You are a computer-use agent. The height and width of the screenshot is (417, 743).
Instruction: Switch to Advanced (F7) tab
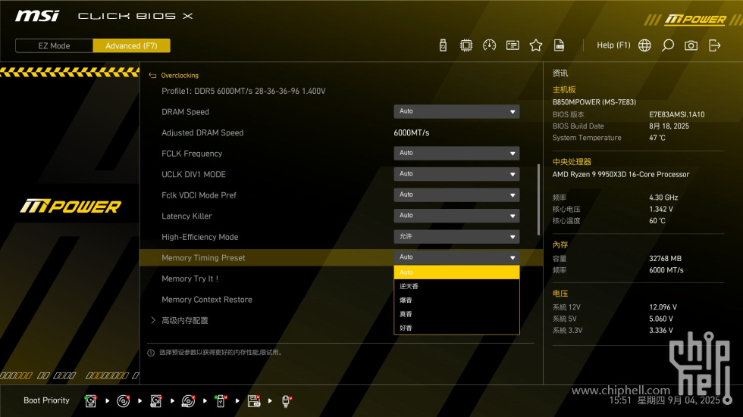pos(131,45)
